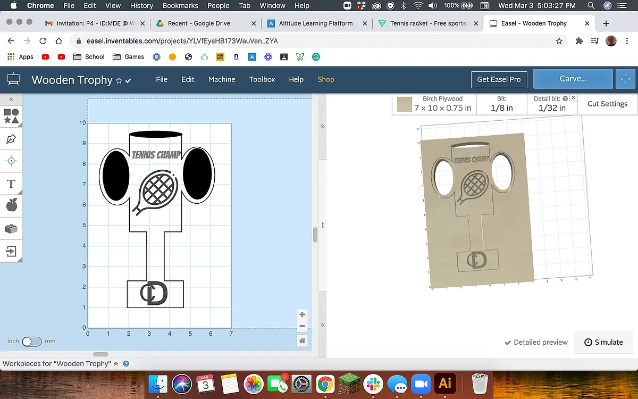
Task: Select the Pen drawing tool
Action: 11,139
